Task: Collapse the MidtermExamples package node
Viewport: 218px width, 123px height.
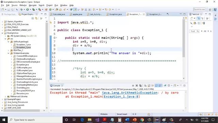Action: [x=8, y=53]
